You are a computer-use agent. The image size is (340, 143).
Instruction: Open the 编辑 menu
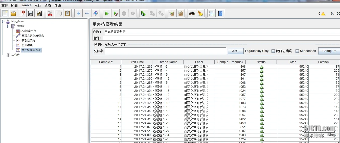pos(14,5)
